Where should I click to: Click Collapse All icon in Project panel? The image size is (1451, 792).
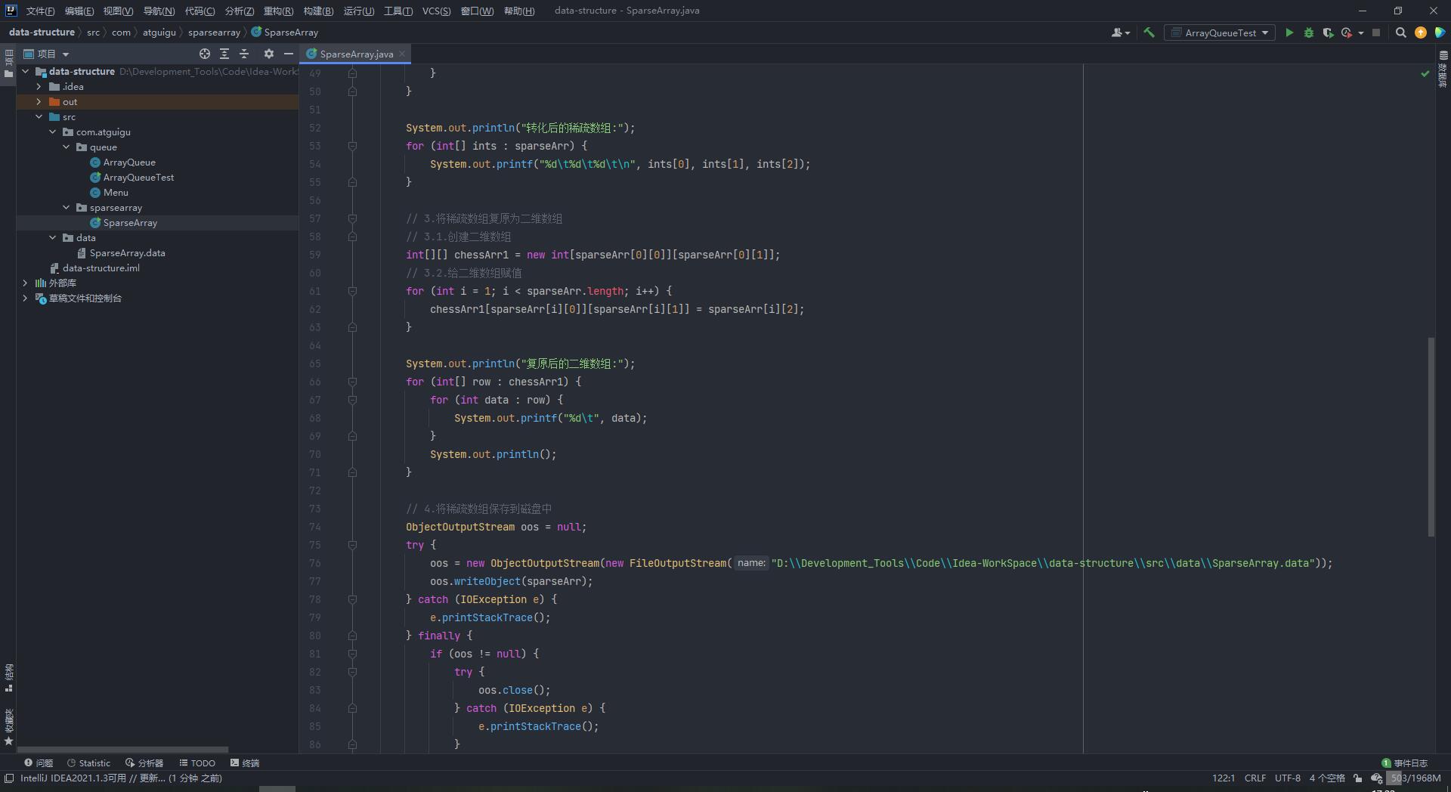coord(244,54)
